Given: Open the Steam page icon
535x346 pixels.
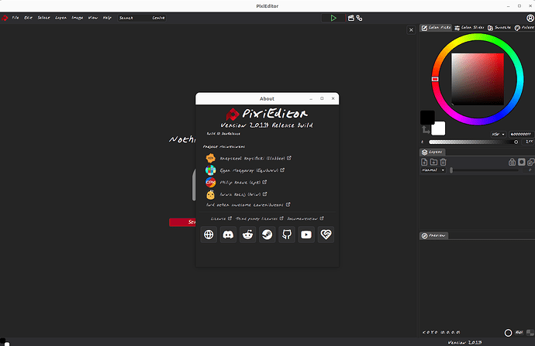Looking at the screenshot, I should (x=267, y=235).
